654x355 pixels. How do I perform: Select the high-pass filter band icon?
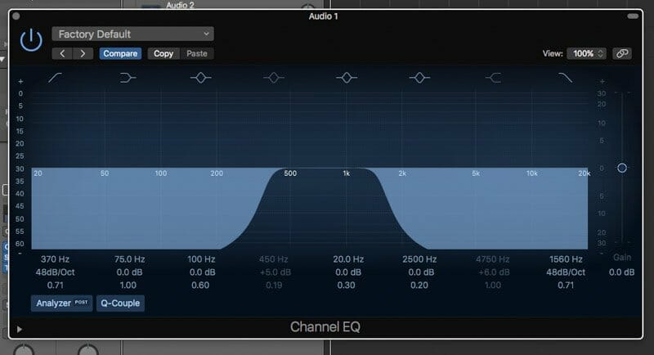coord(57,78)
